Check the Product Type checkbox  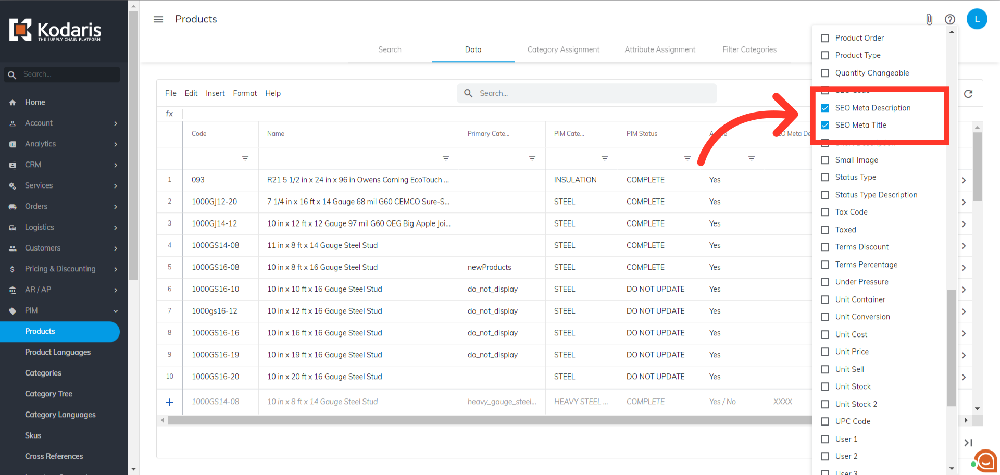coord(825,55)
